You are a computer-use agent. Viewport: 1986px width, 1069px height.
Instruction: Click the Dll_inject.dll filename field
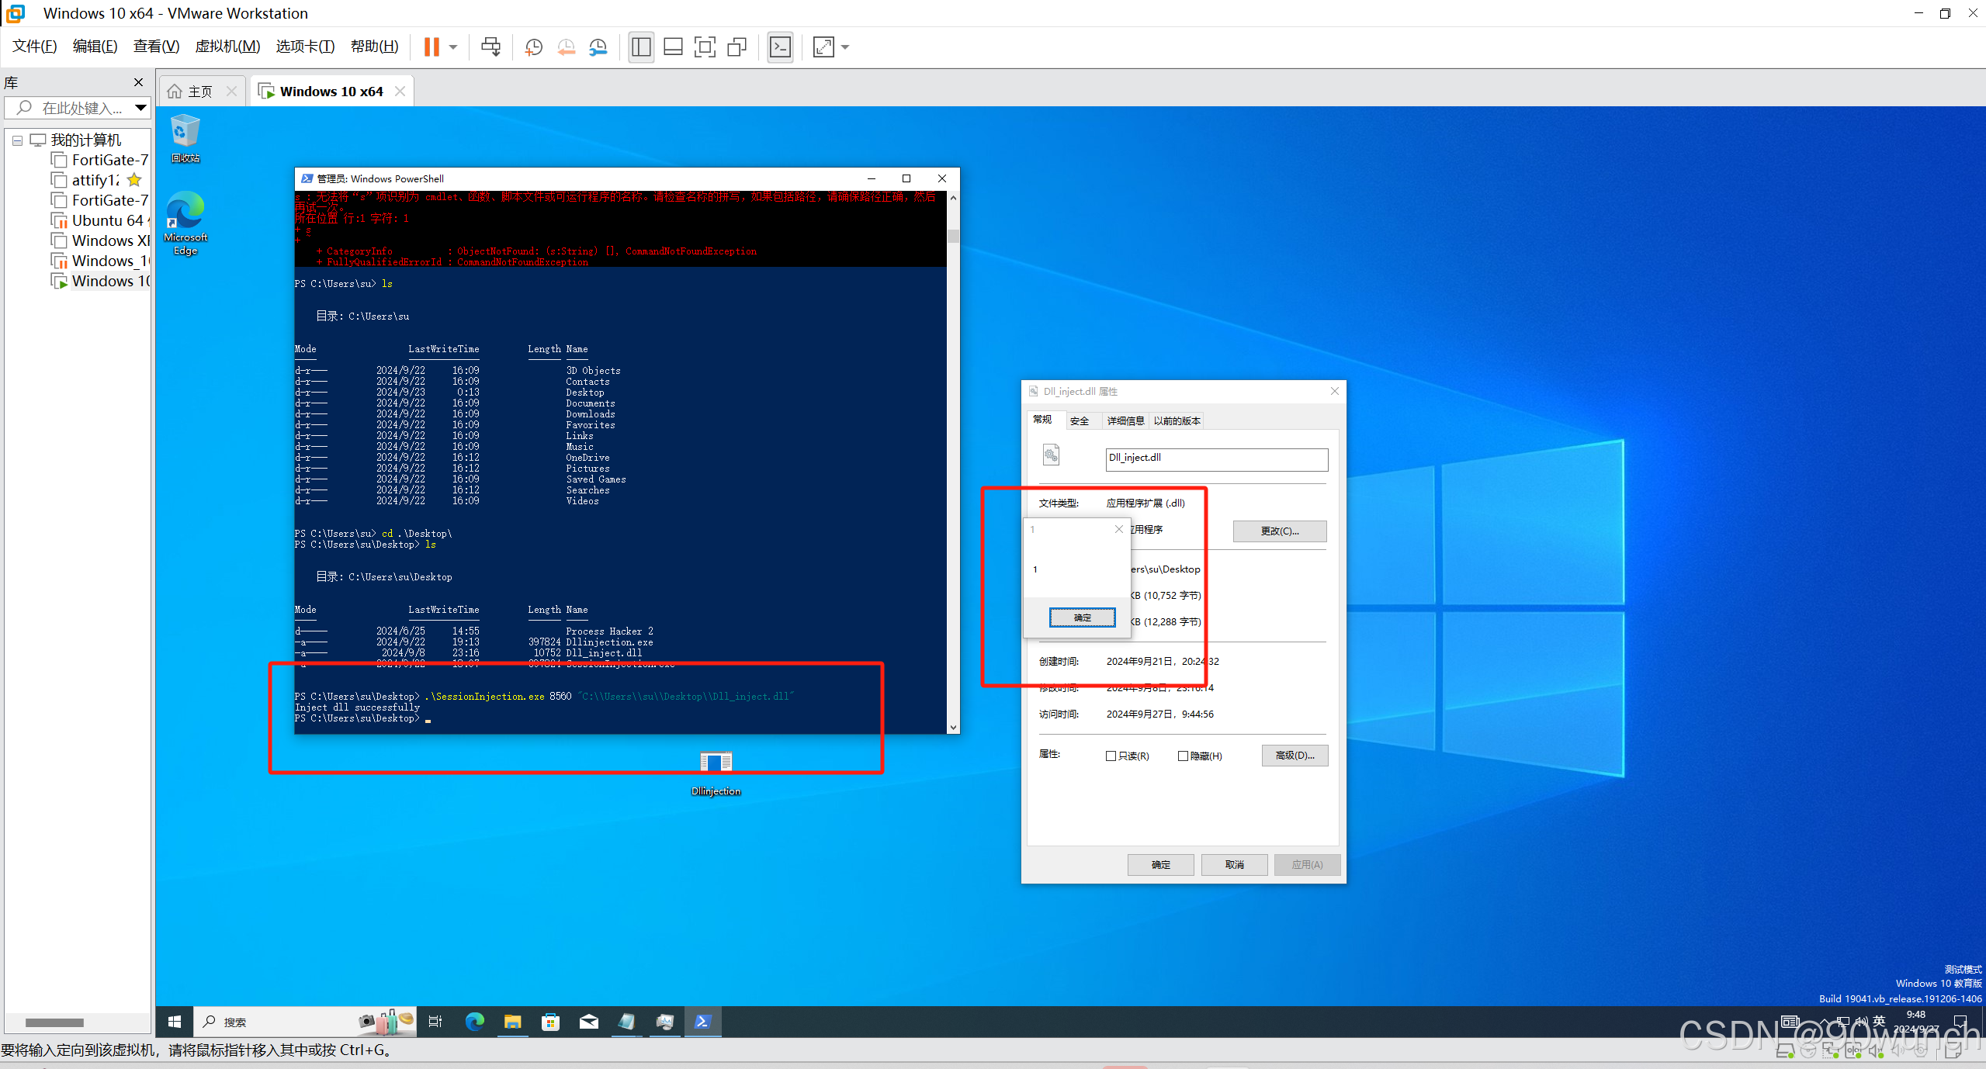[x=1215, y=459]
